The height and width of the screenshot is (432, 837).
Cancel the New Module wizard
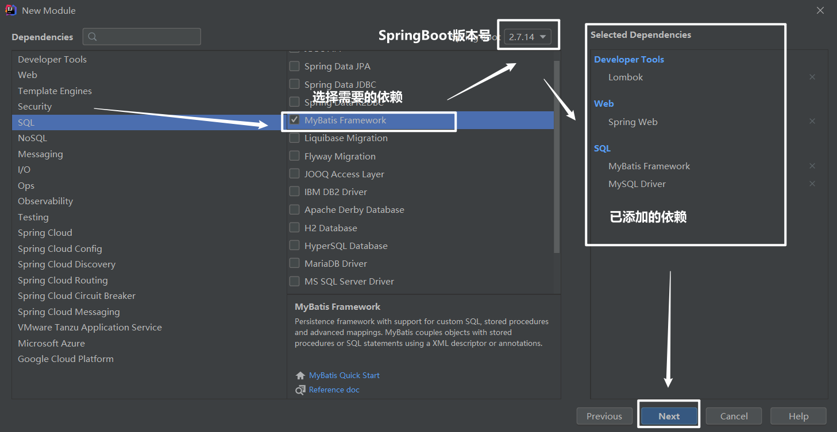[x=734, y=416]
